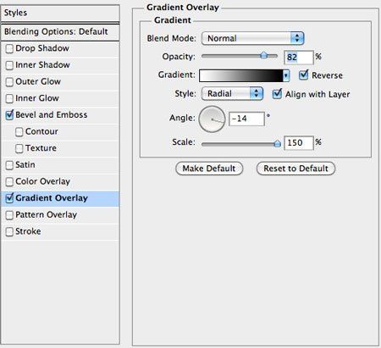Image resolution: width=381 pixels, height=348 pixels.
Task: Open the Blend Mode dropdown
Action: pos(252,38)
